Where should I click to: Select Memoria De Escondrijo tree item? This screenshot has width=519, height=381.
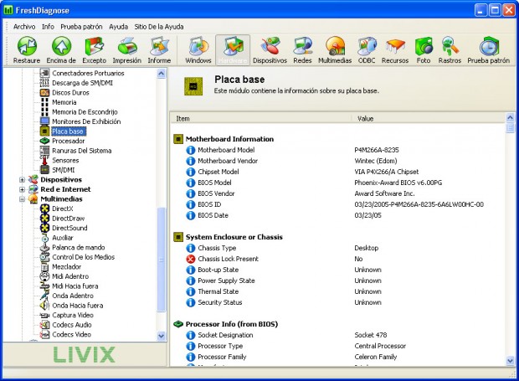click(x=85, y=112)
